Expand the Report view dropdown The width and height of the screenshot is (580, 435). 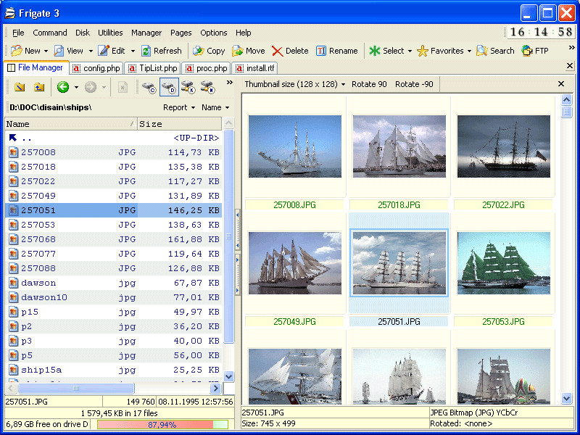pos(179,107)
